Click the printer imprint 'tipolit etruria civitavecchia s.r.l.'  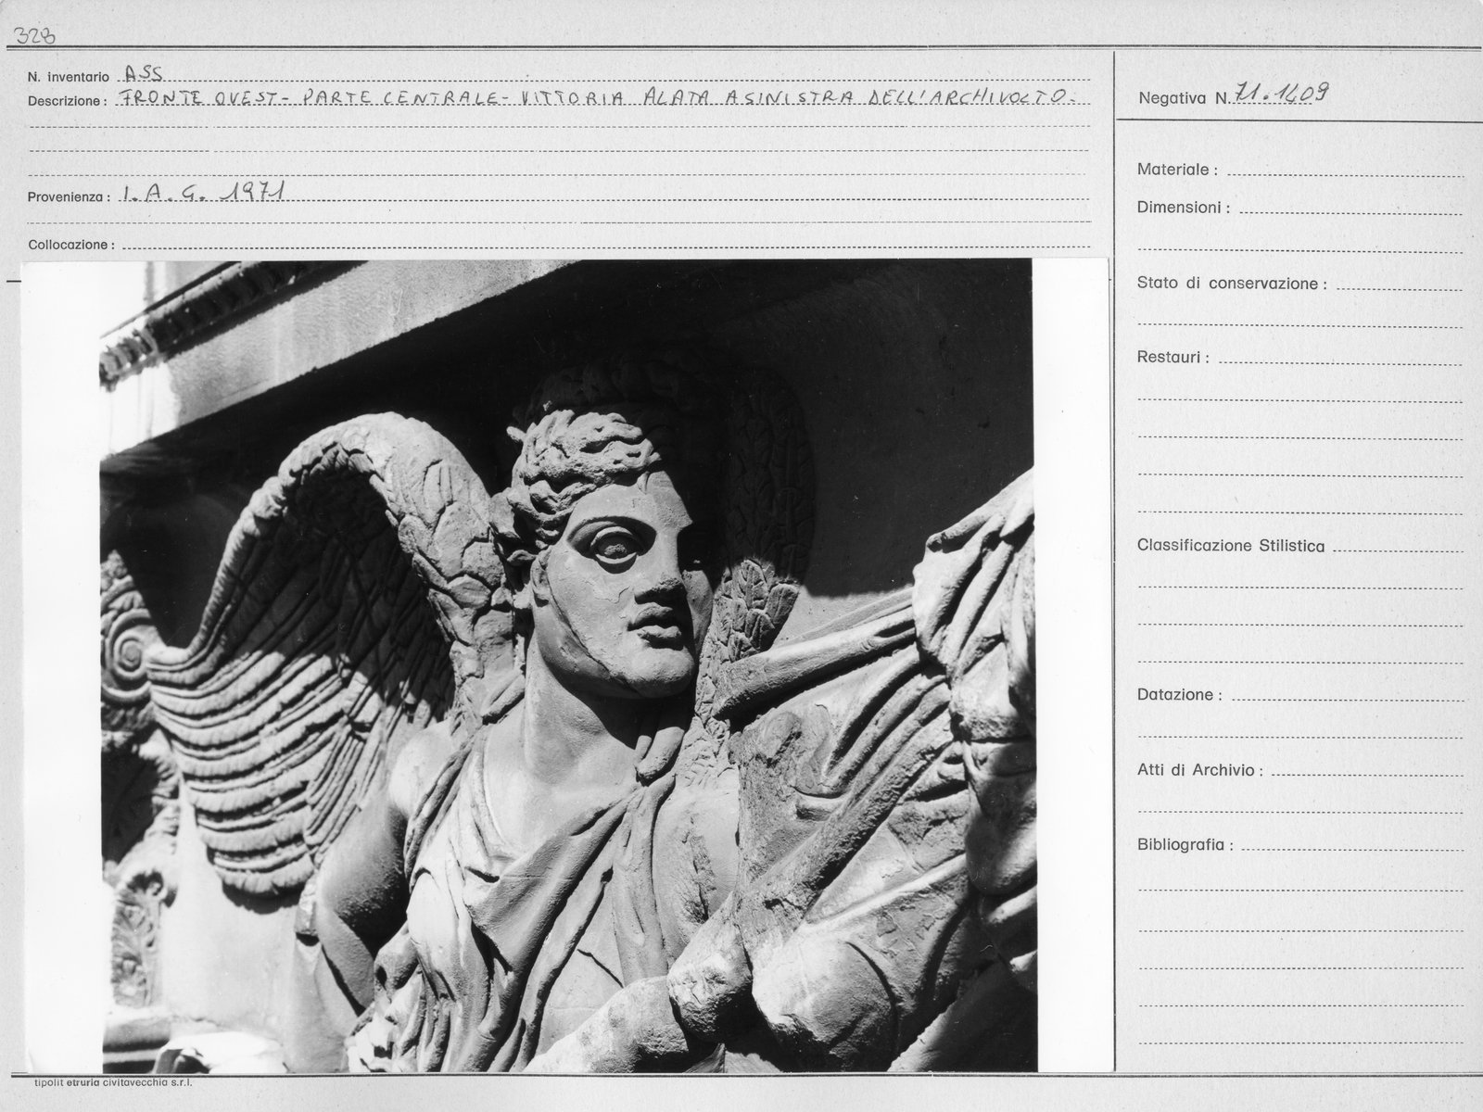[113, 1081]
